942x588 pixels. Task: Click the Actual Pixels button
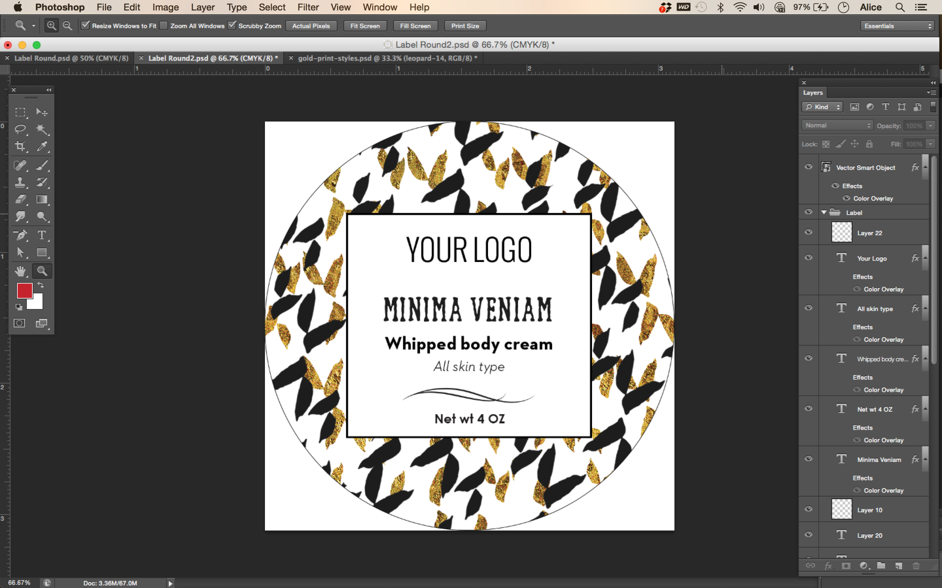tap(311, 26)
